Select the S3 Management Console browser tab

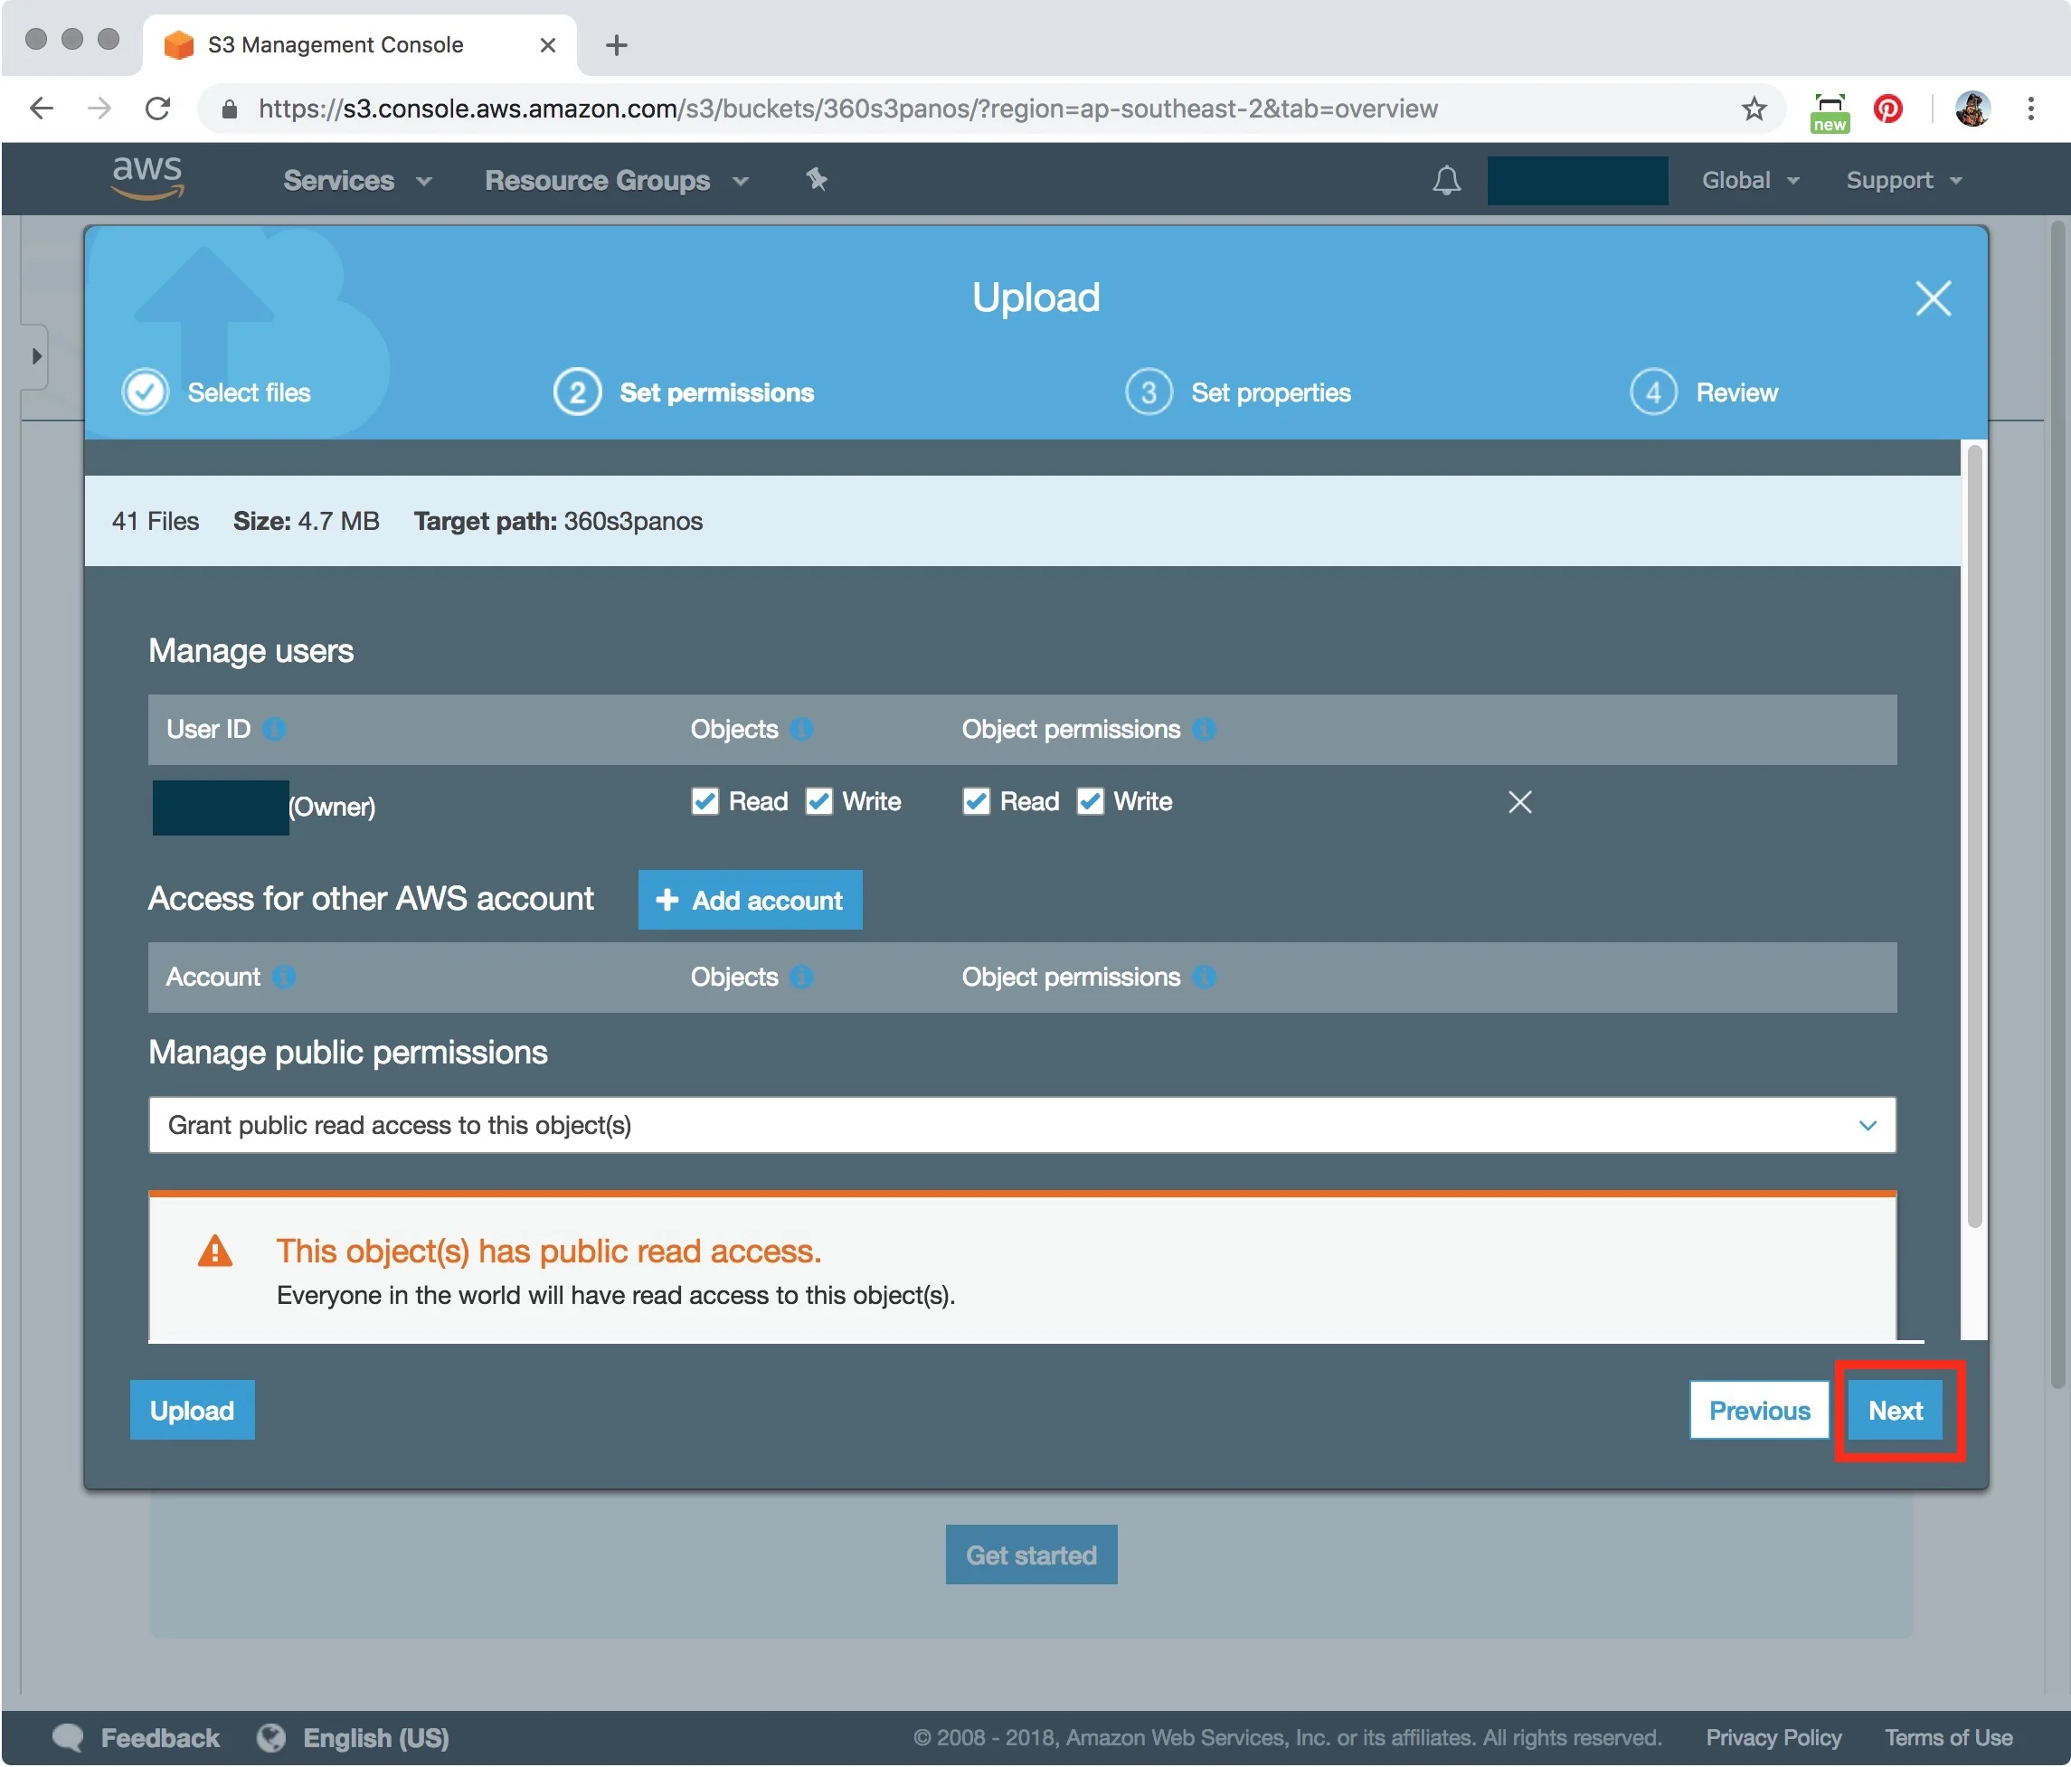(x=358, y=45)
